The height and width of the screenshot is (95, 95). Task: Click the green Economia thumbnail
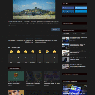[16, 76]
